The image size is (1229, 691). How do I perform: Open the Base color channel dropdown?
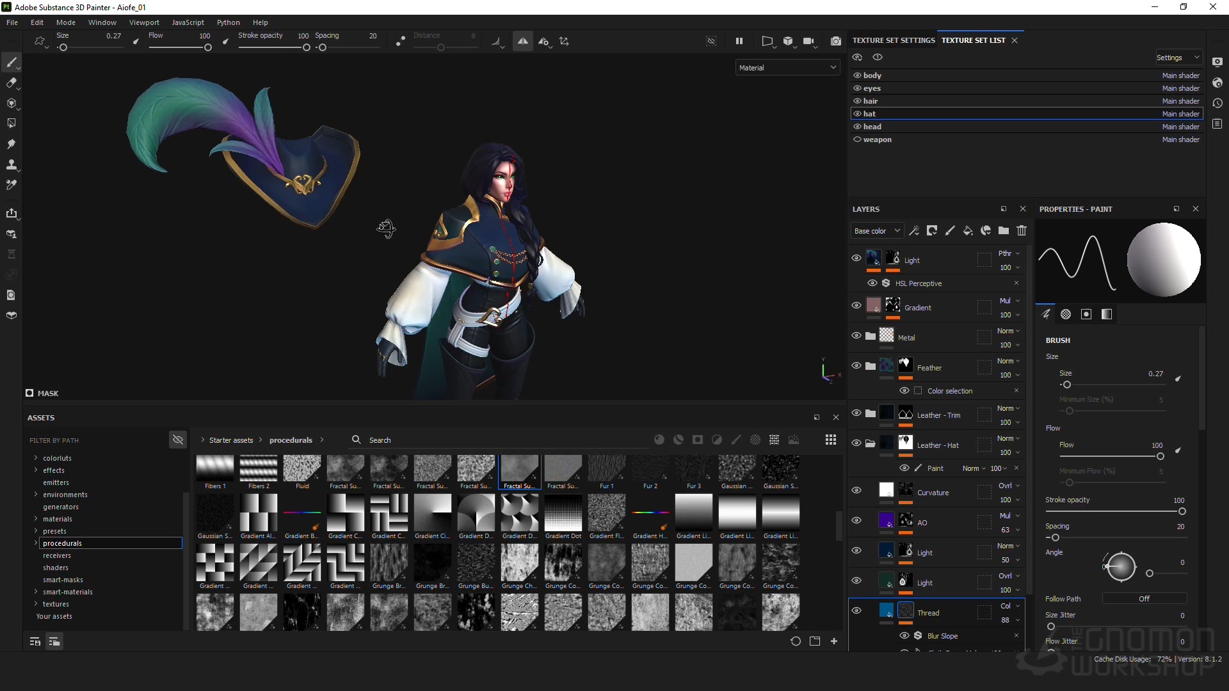(x=877, y=231)
